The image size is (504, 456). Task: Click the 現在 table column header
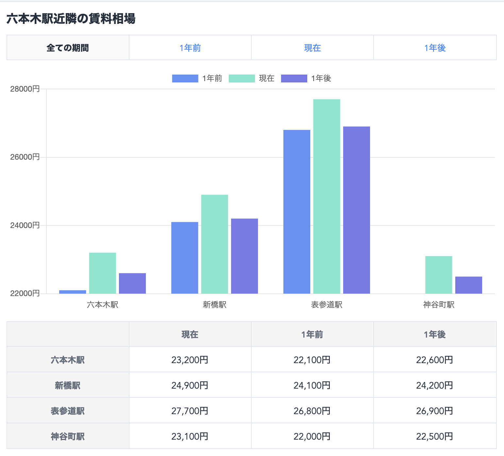point(190,334)
